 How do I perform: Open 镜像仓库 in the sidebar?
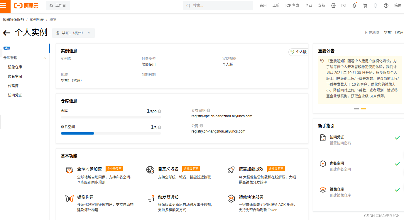[x=15, y=67]
